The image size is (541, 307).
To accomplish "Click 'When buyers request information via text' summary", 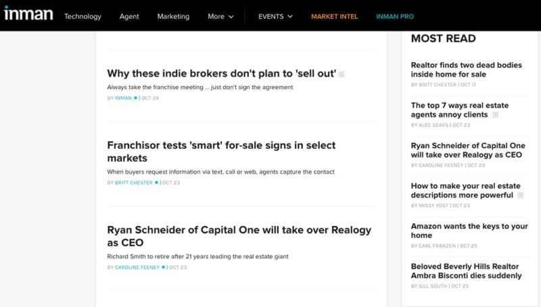I will coord(220,172).
